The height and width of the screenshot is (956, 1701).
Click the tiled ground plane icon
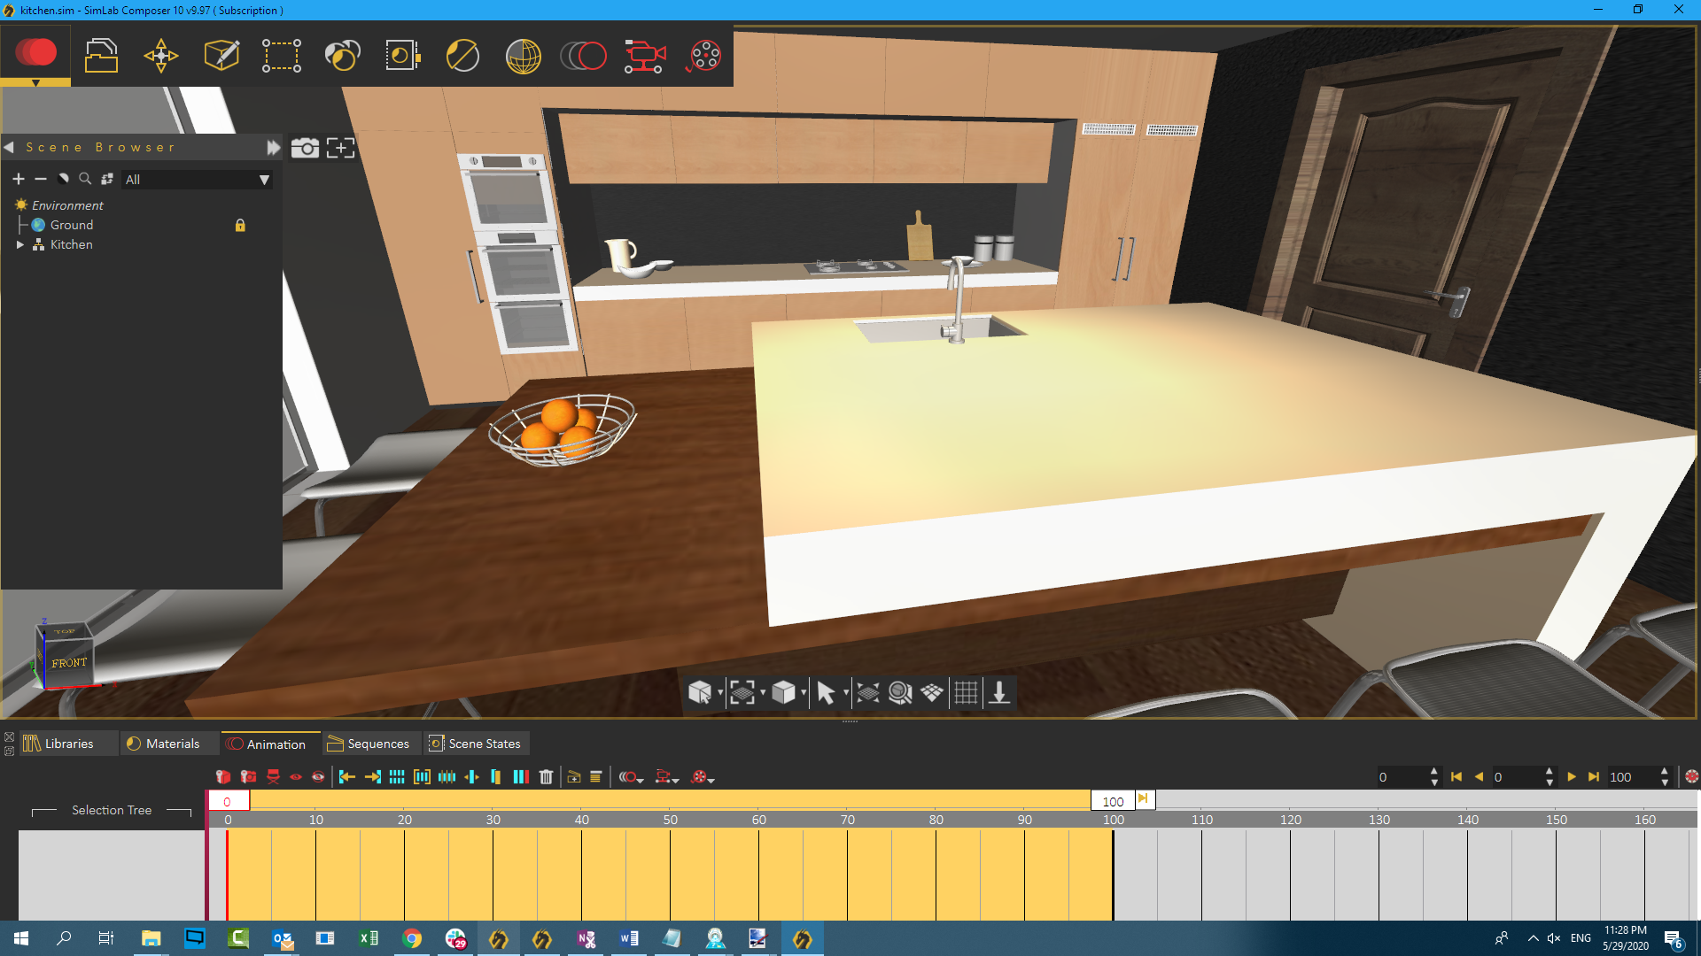pyautogui.click(x=932, y=692)
